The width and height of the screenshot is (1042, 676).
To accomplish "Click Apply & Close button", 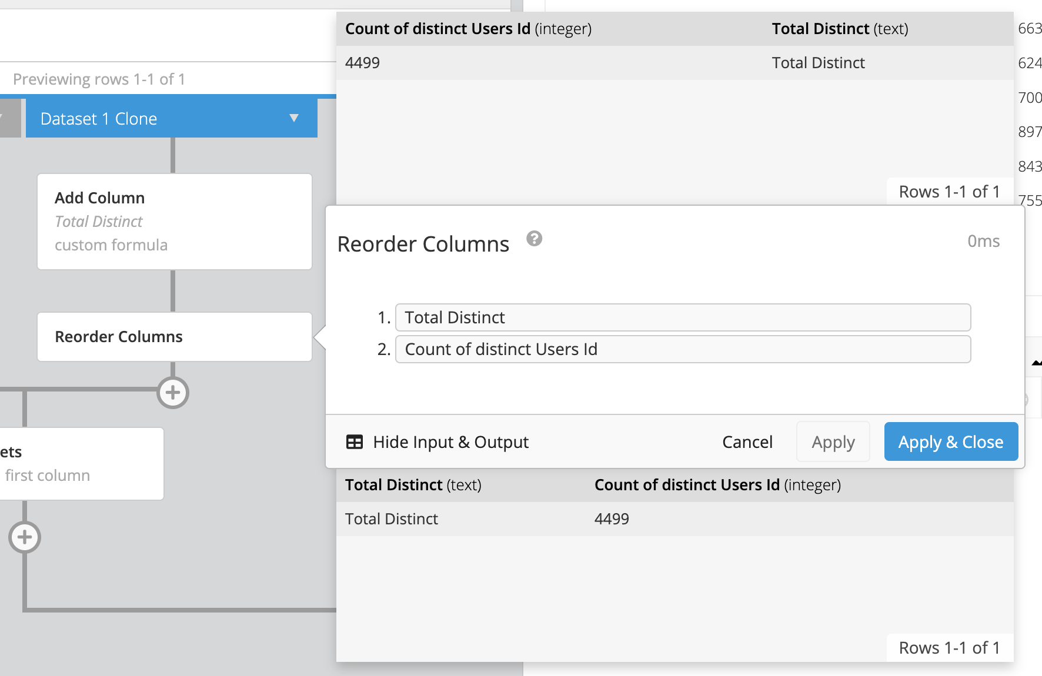I will [951, 442].
